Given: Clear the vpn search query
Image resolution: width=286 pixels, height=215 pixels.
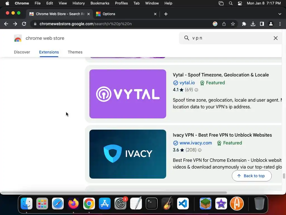Looking at the screenshot, I should 276,38.
